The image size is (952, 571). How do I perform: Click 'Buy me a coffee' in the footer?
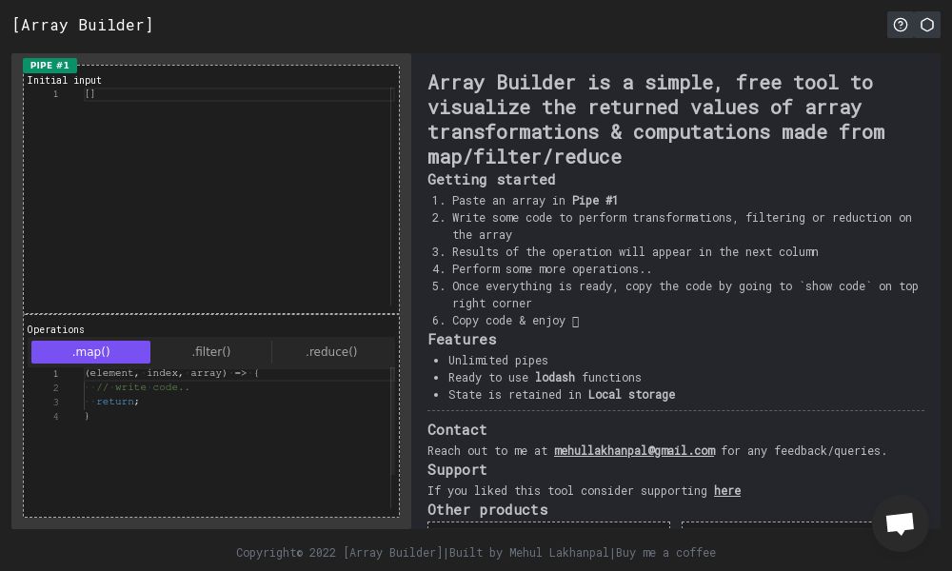[x=664, y=553]
